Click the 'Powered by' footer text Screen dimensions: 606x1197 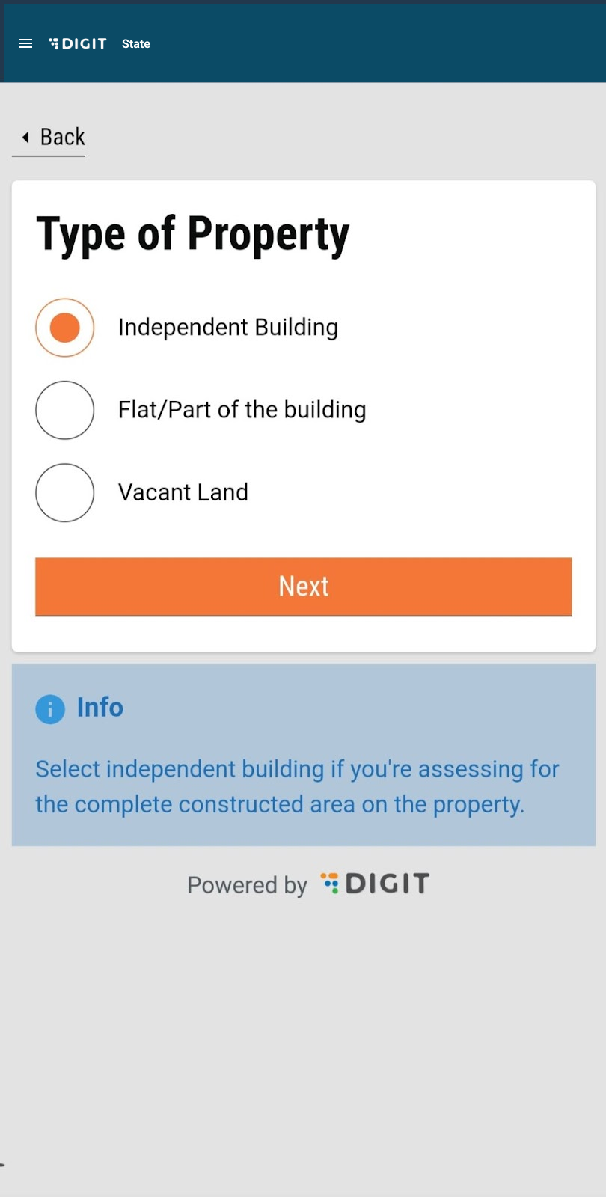(247, 885)
